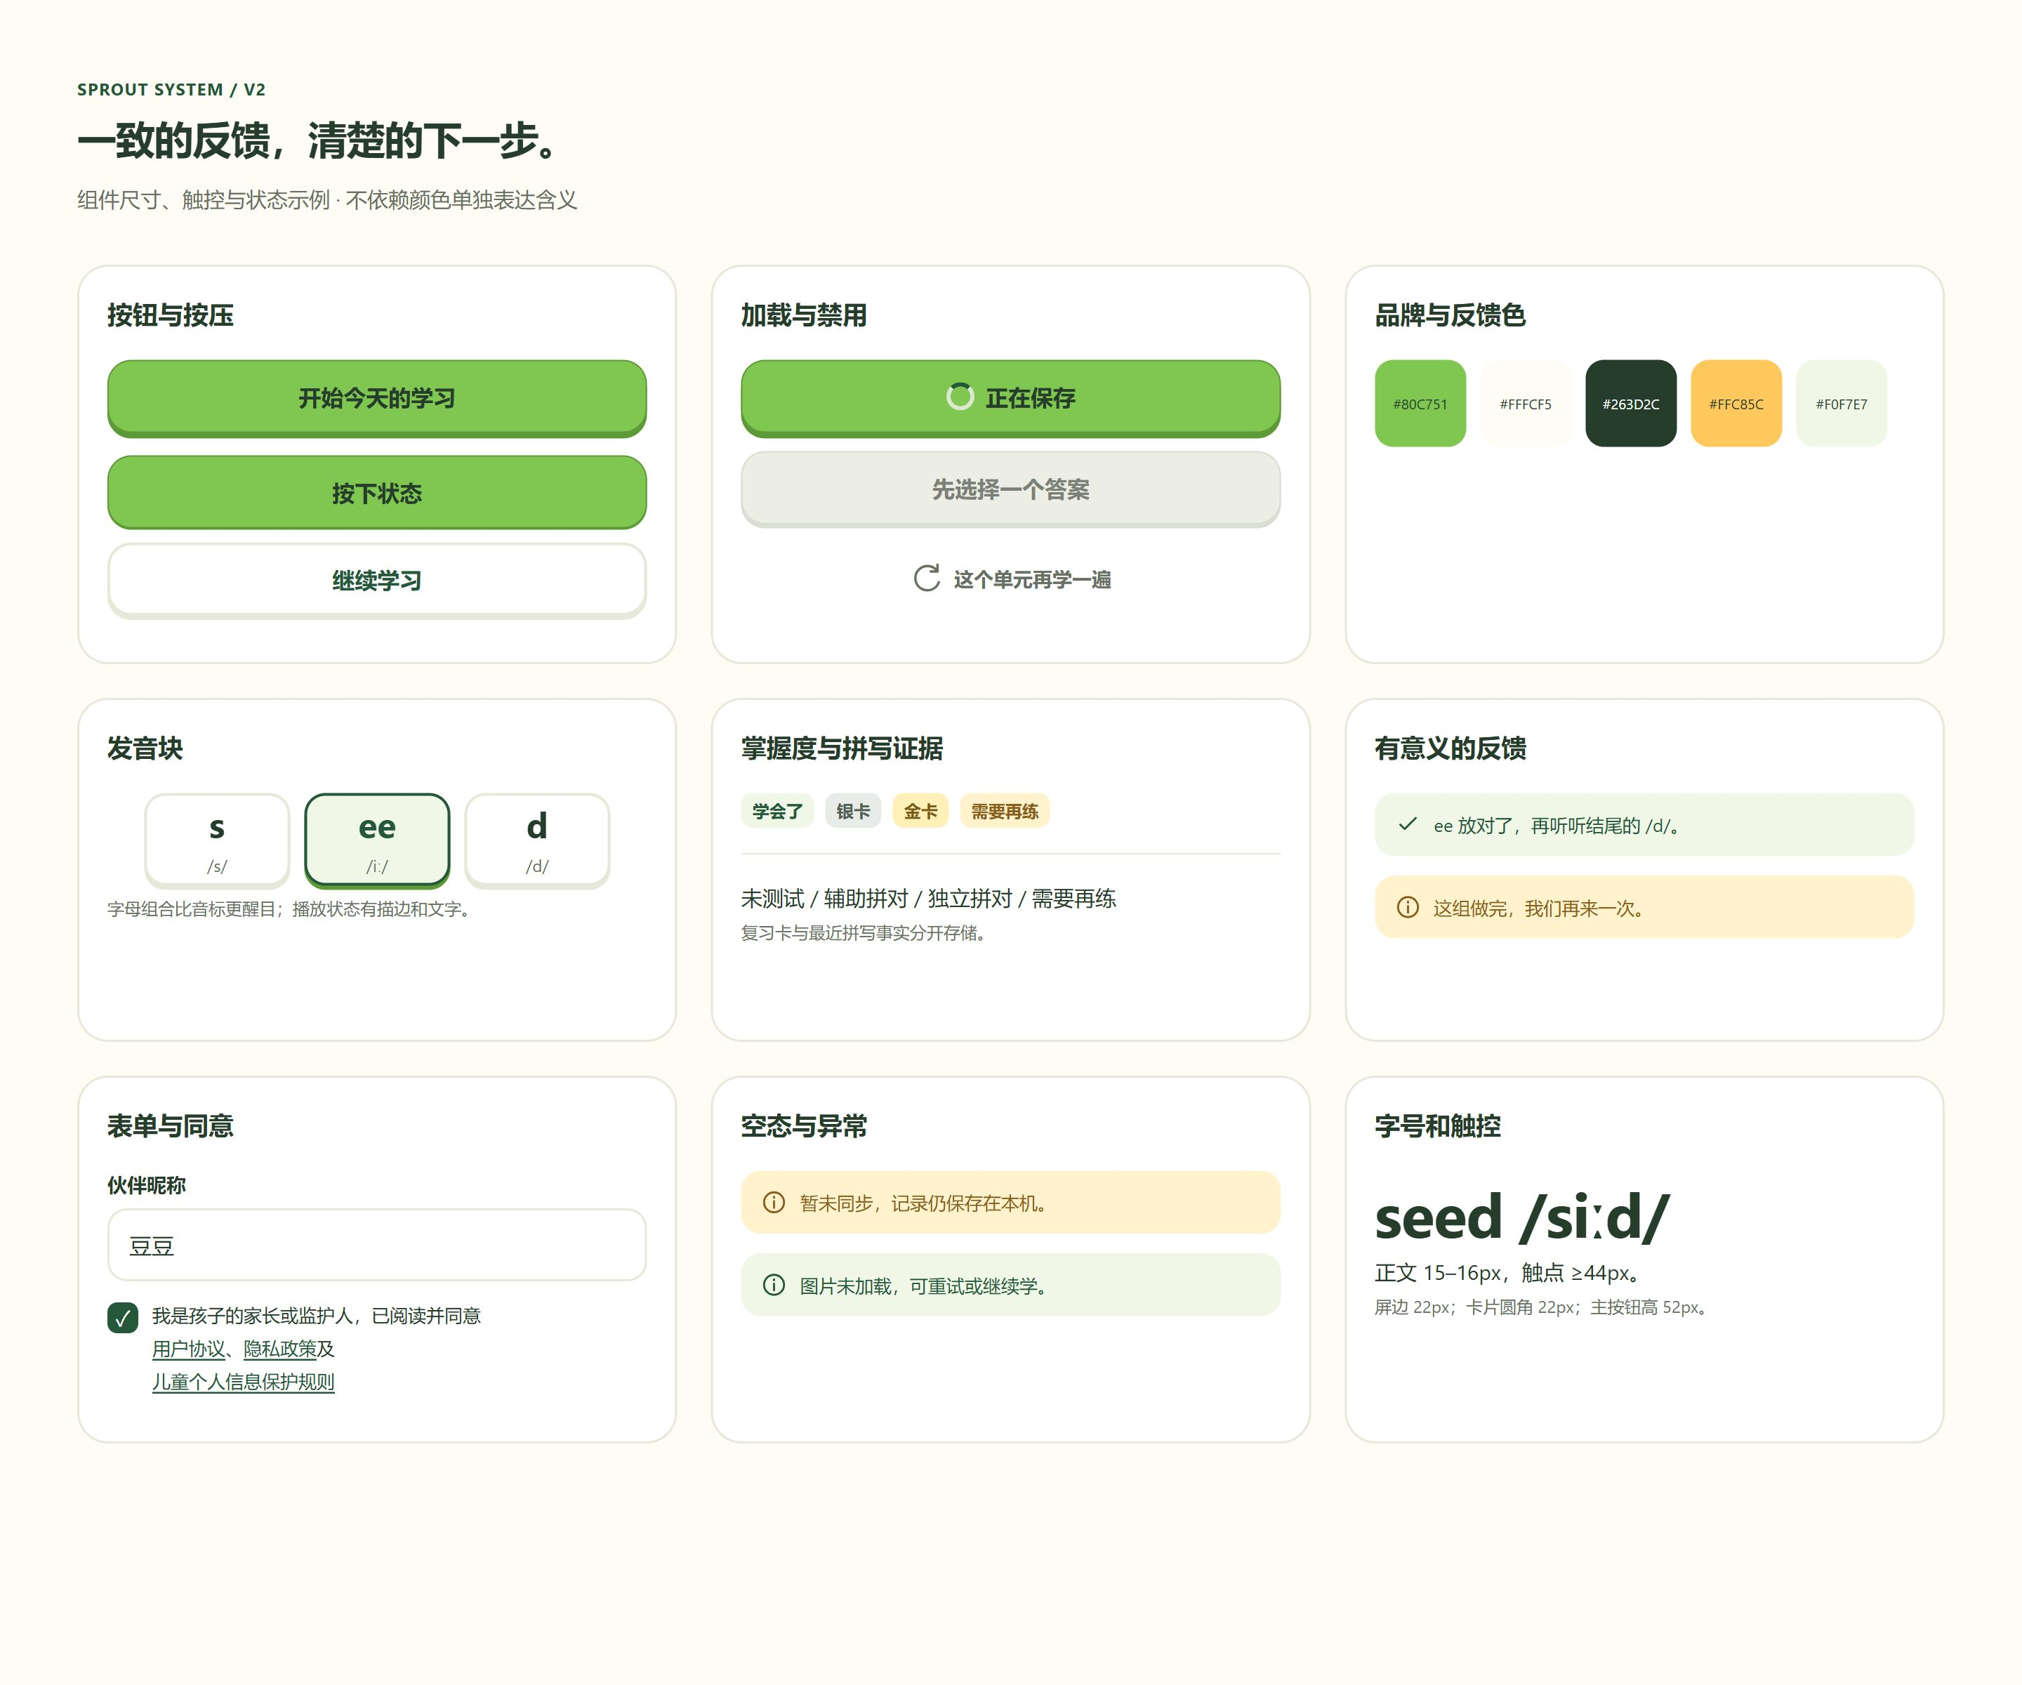Image resolution: width=2022 pixels, height=1685 pixels.
Task: Click the 学会了 mastery tag
Action: pos(777,811)
